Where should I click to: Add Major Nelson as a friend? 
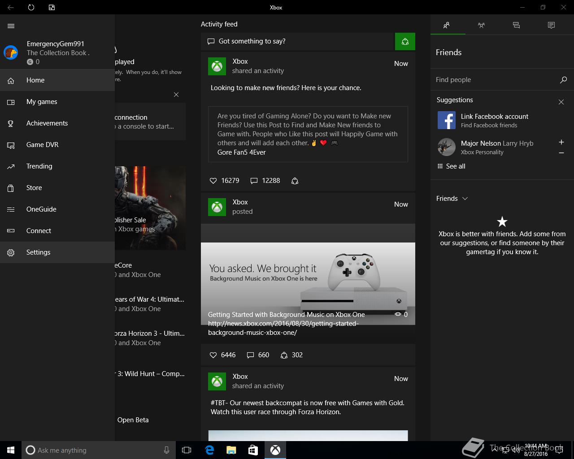pos(561,142)
